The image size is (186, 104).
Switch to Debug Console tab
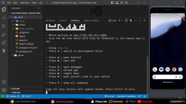pos(91,21)
